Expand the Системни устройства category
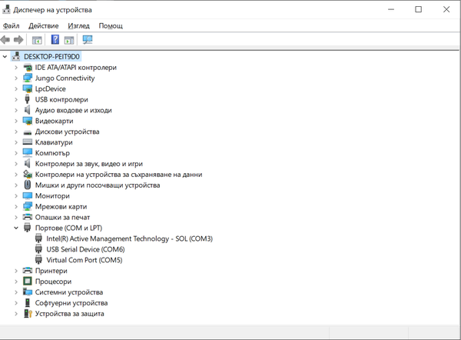The height and width of the screenshot is (340, 461). point(16,292)
